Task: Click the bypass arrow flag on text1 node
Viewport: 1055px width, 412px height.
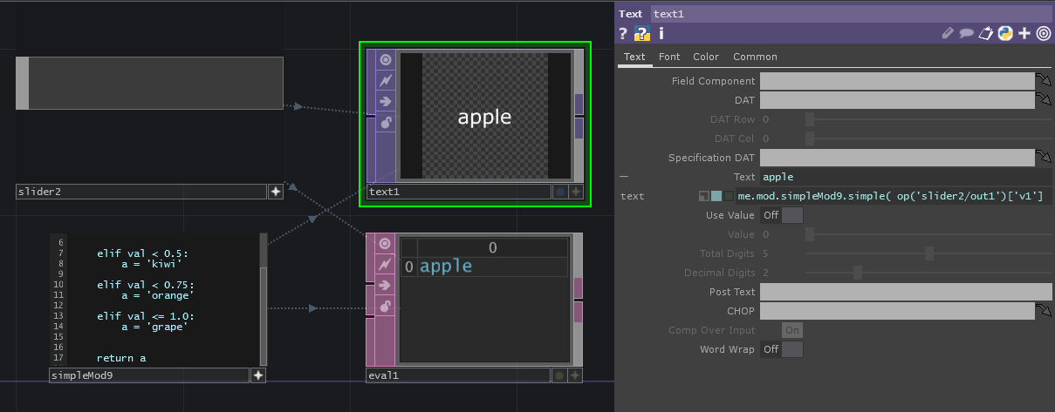Action: coord(385,101)
